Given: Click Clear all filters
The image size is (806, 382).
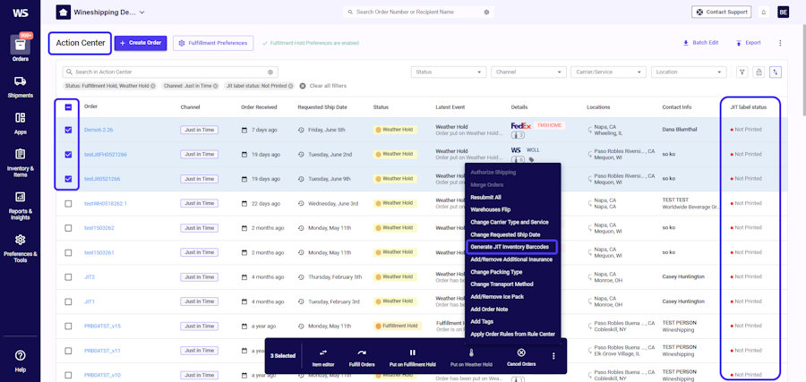Looking at the screenshot, I should click(x=323, y=86).
